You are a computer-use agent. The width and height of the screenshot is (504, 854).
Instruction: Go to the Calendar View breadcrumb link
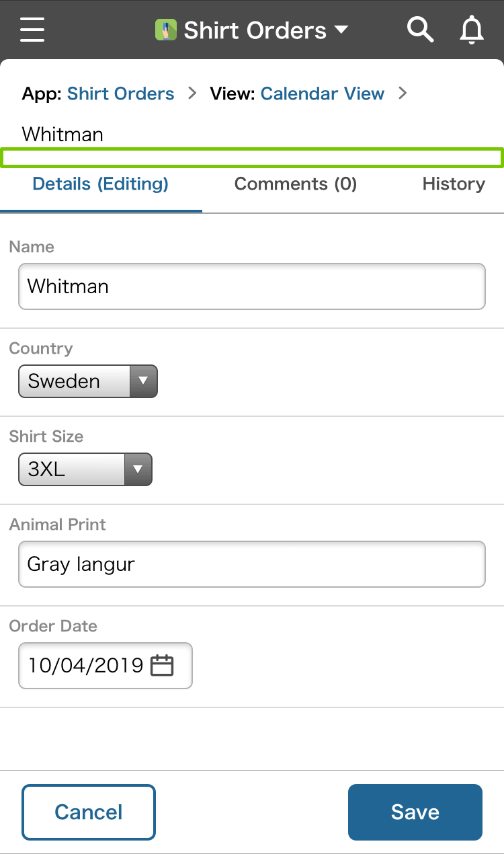[323, 93]
